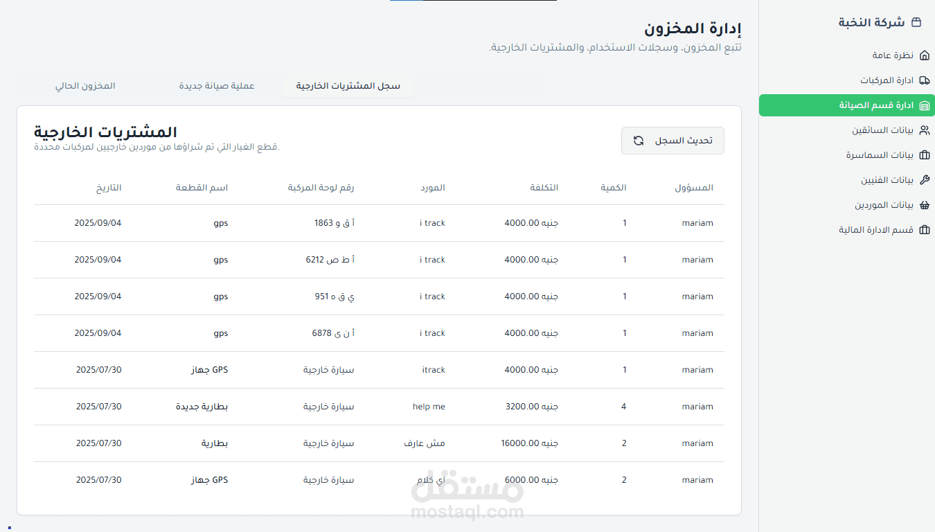
Task: Click the شركة النخبة box logo icon
Action: [916, 22]
